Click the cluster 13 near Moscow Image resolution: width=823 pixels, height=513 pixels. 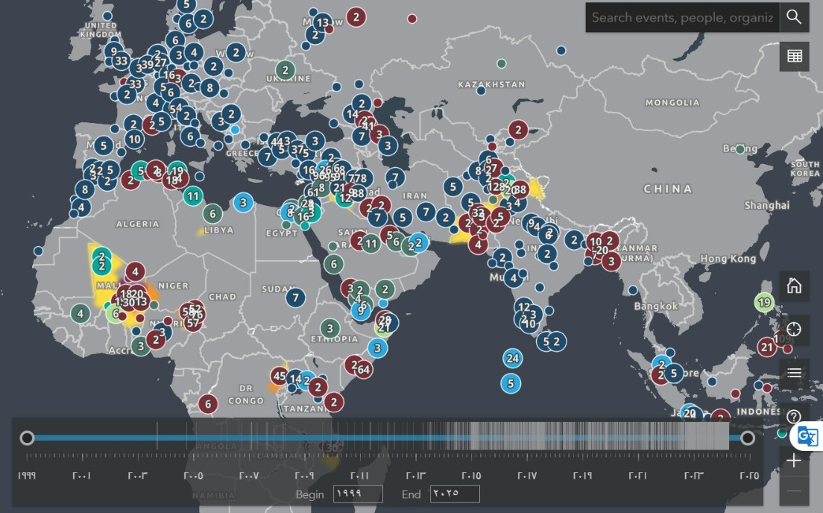pyautogui.click(x=322, y=22)
